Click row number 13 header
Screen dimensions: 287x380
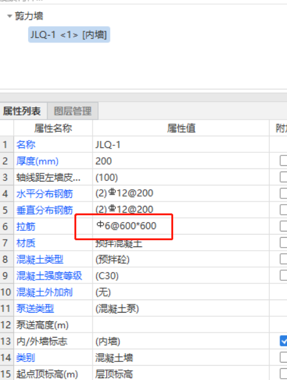tap(6, 341)
